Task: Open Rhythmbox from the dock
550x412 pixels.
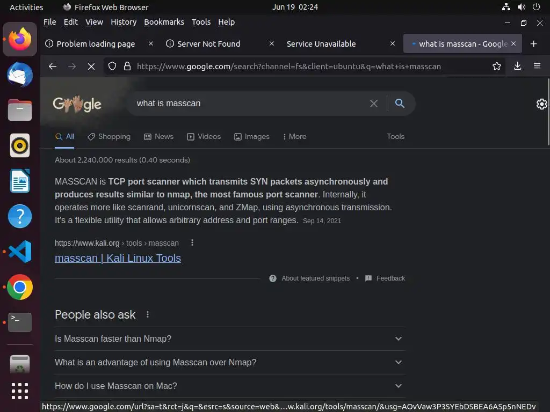Action: point(20,145)
